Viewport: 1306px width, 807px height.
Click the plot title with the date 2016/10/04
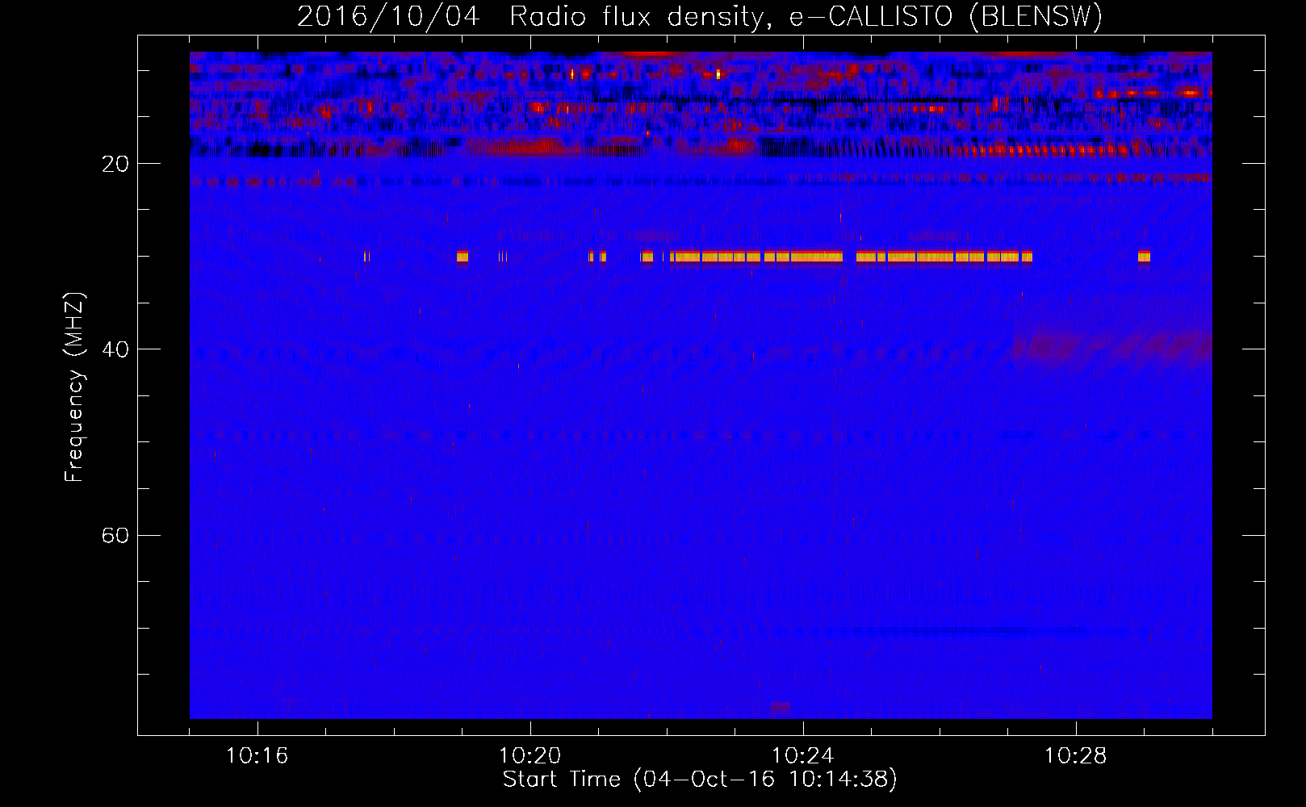[x=700, y=16]
